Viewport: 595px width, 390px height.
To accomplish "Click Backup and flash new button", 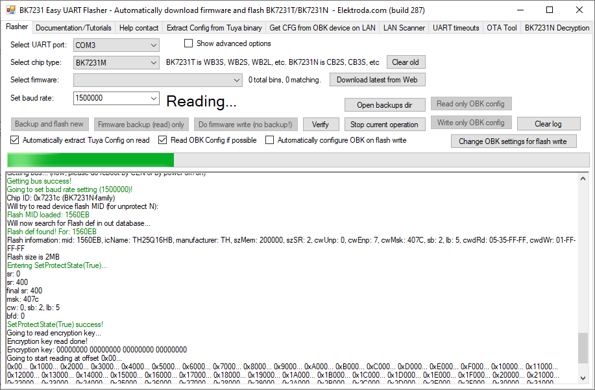I will (x=49, y=124).
